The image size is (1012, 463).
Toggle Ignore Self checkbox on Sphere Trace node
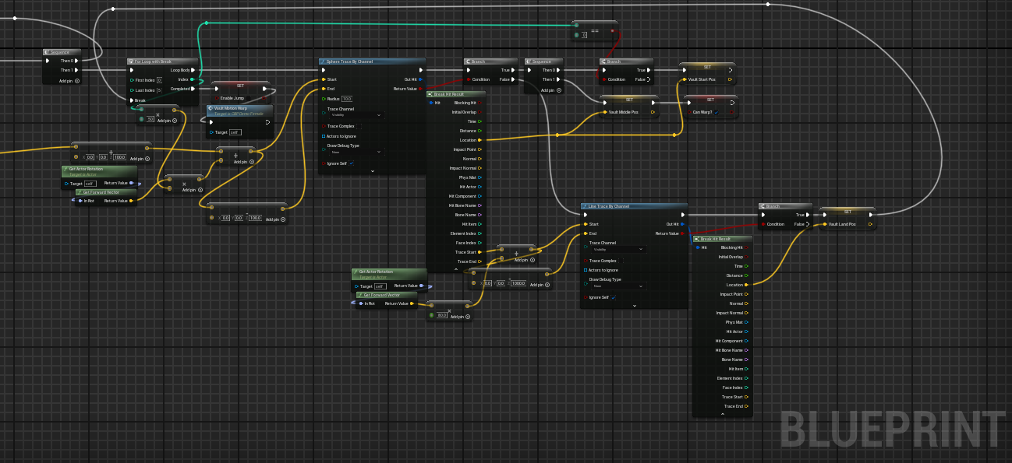tap(352, 163)
